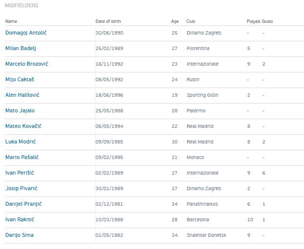Open Ivan Perišić player link

tap(20, 173)
